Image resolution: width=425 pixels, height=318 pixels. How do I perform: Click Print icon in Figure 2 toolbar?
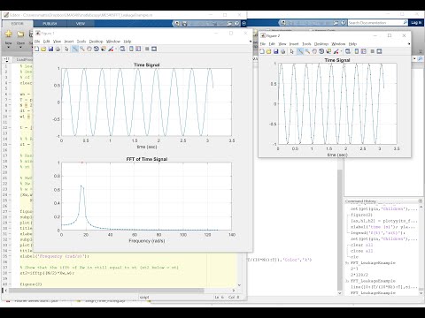pos(283,51)
